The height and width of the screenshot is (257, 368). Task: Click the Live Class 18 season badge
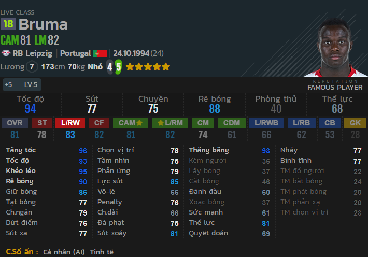(8, 24)
